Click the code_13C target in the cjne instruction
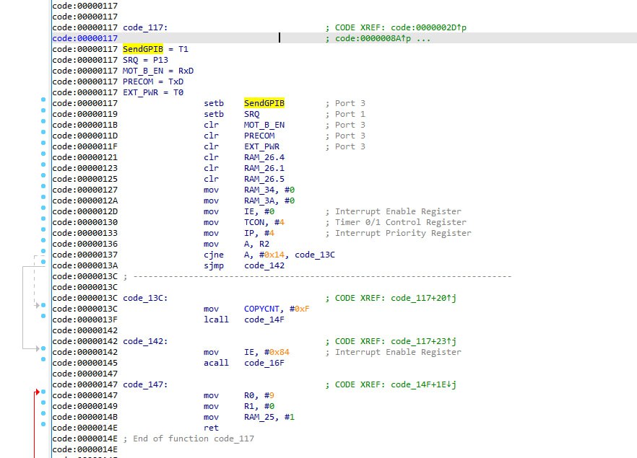 tap(314, 255)
